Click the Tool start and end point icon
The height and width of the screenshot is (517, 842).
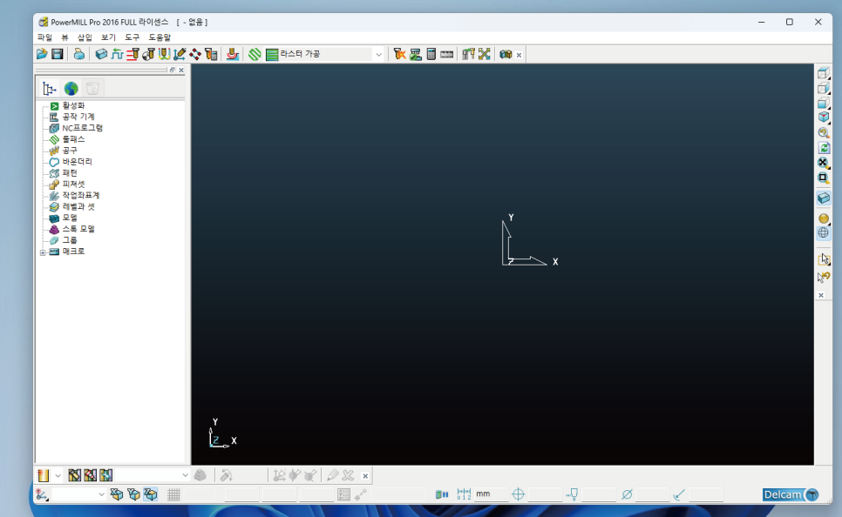pos(148,54)
